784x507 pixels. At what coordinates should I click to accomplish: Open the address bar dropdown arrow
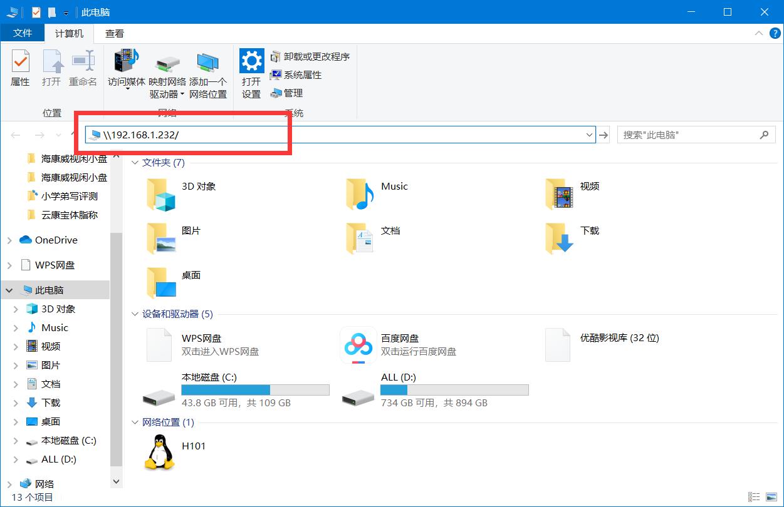588,135
